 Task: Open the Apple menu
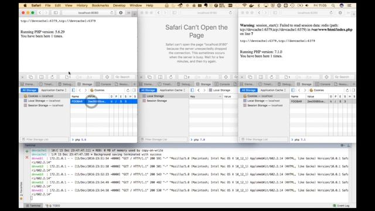point(25,5)
